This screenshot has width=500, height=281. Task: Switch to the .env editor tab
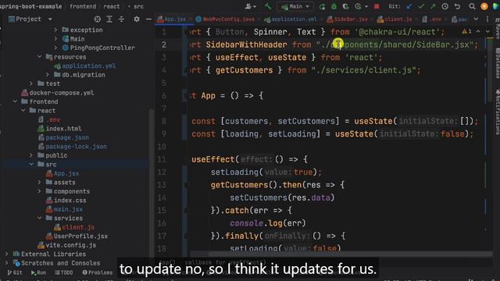click(x=432, y=19)
